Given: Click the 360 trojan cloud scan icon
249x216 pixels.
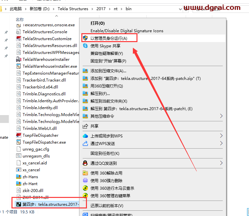Looking at the screenshot, I should coord(85,188).
